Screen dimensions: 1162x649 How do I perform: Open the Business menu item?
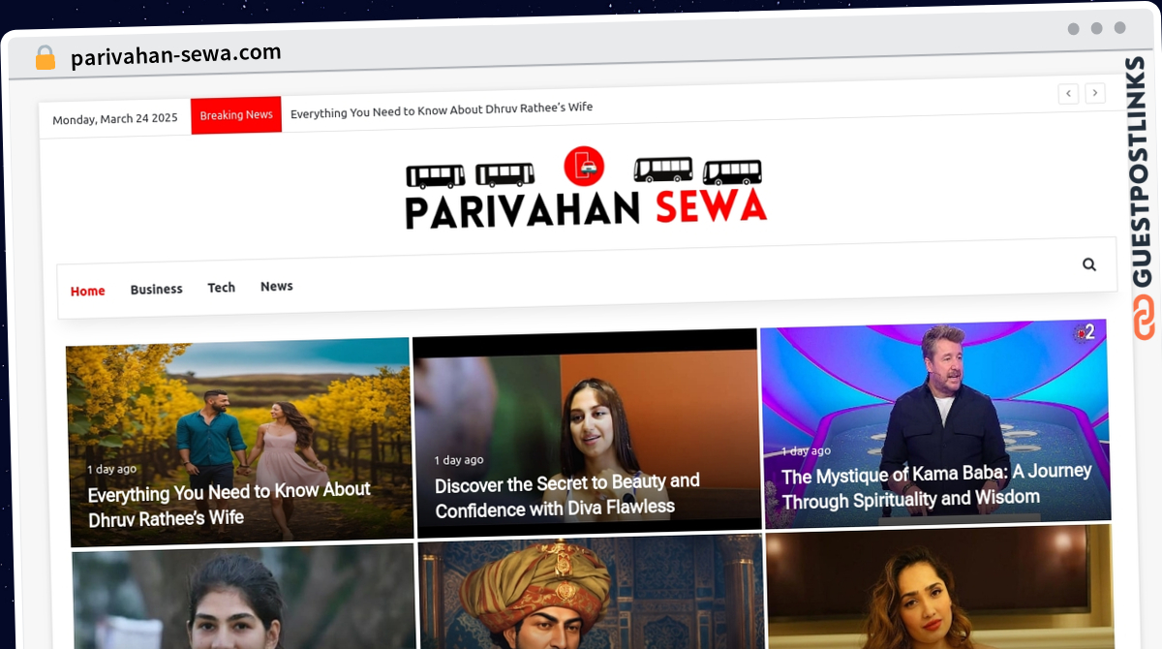[157, 289]
